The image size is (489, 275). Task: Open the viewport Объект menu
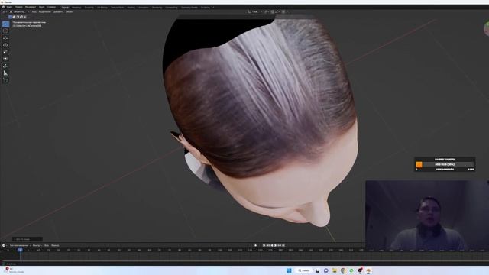(x=70, y=12)
